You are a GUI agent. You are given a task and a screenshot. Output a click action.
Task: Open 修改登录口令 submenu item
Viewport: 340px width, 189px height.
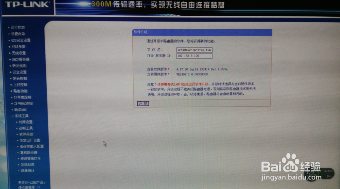31,159
